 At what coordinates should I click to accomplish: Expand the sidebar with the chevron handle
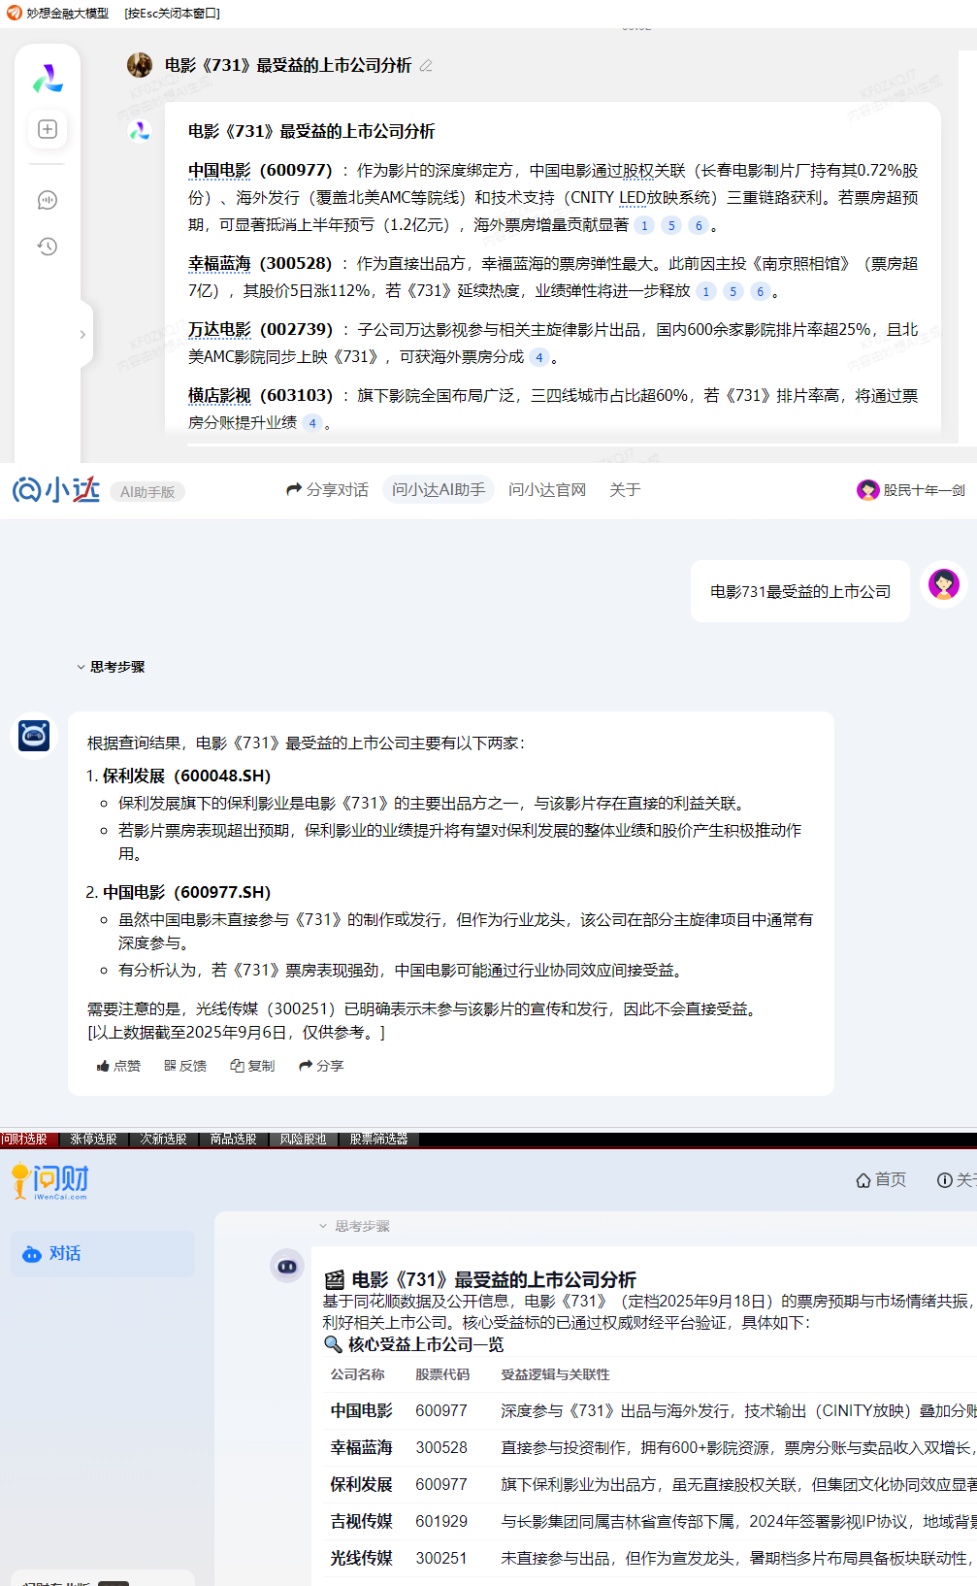coord(83,334)
